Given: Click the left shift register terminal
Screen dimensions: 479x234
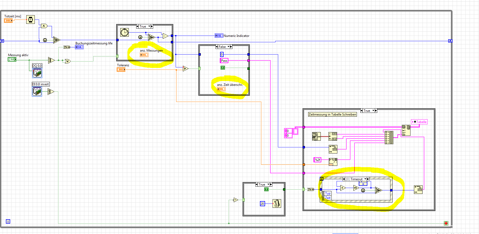Looking at the screenshot, I should [2, 41].
